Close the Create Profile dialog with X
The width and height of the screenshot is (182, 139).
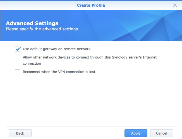pos(175,5)
